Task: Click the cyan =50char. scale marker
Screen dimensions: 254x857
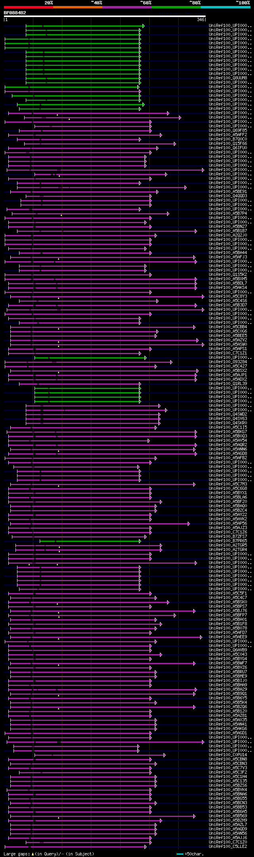Action: click(180, 853)
